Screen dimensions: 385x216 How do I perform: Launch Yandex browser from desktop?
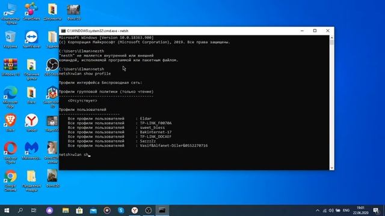31,123
